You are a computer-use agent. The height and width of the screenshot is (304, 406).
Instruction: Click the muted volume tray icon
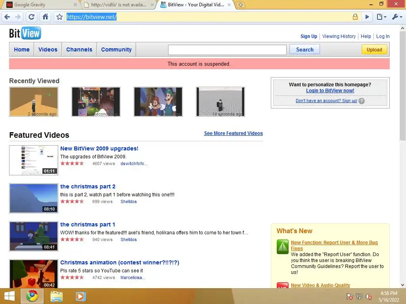(x=368, y=296)
